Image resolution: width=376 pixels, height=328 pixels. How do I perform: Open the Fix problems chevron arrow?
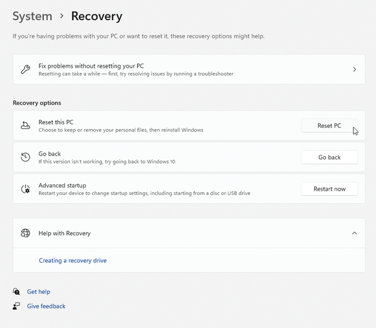click(x=355, y=70)
